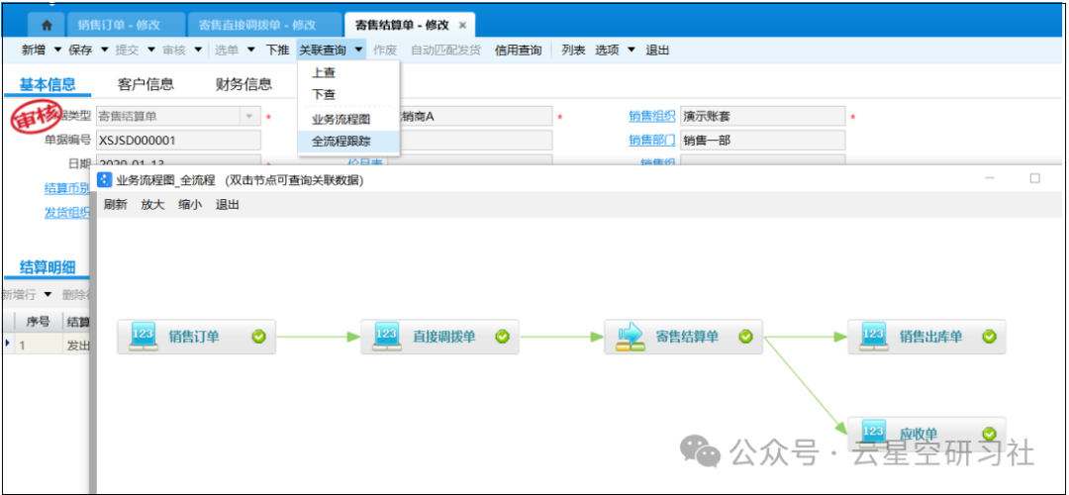Choose 业务流程图 menu entry

pyautogui.click(x=340, y=120)
